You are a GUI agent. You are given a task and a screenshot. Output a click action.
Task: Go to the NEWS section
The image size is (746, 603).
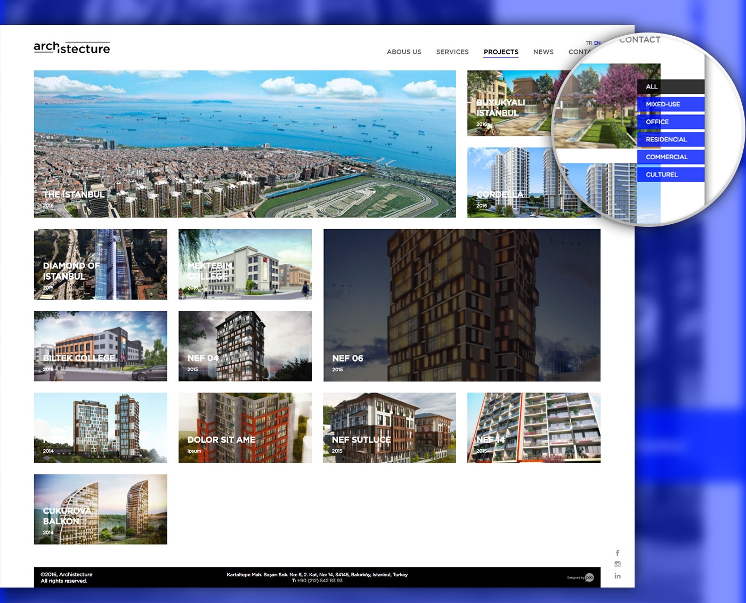pyautogui.click(x=543, y=52)
